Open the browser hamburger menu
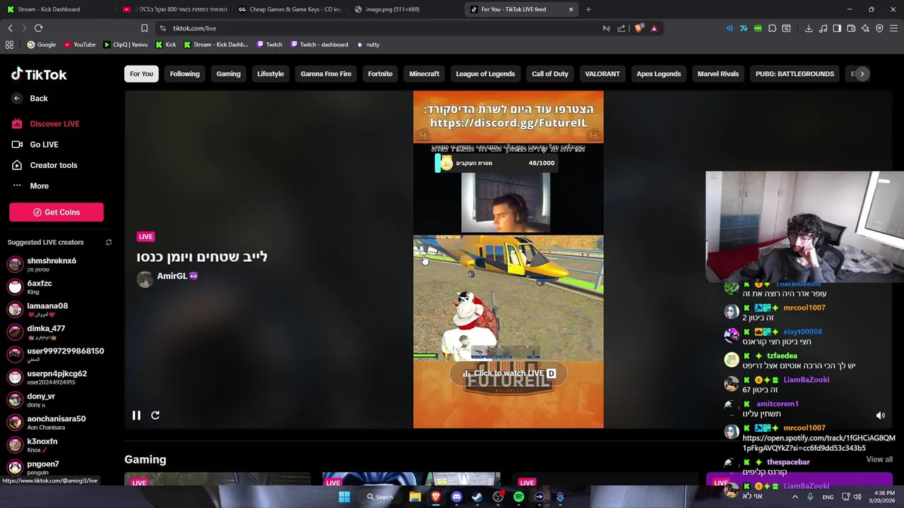The height and width of the screenshot is (508, 904). [893, 28]
